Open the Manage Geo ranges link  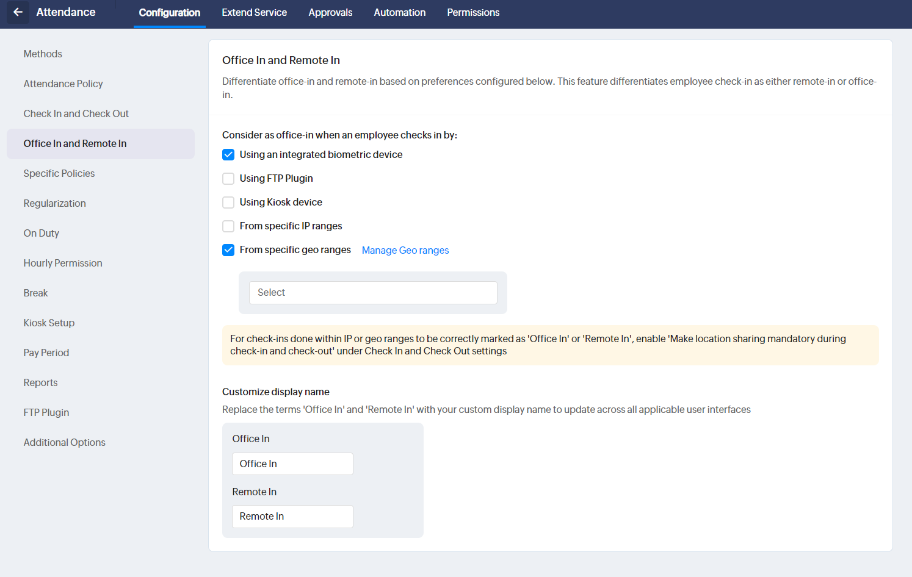[405, 250]
